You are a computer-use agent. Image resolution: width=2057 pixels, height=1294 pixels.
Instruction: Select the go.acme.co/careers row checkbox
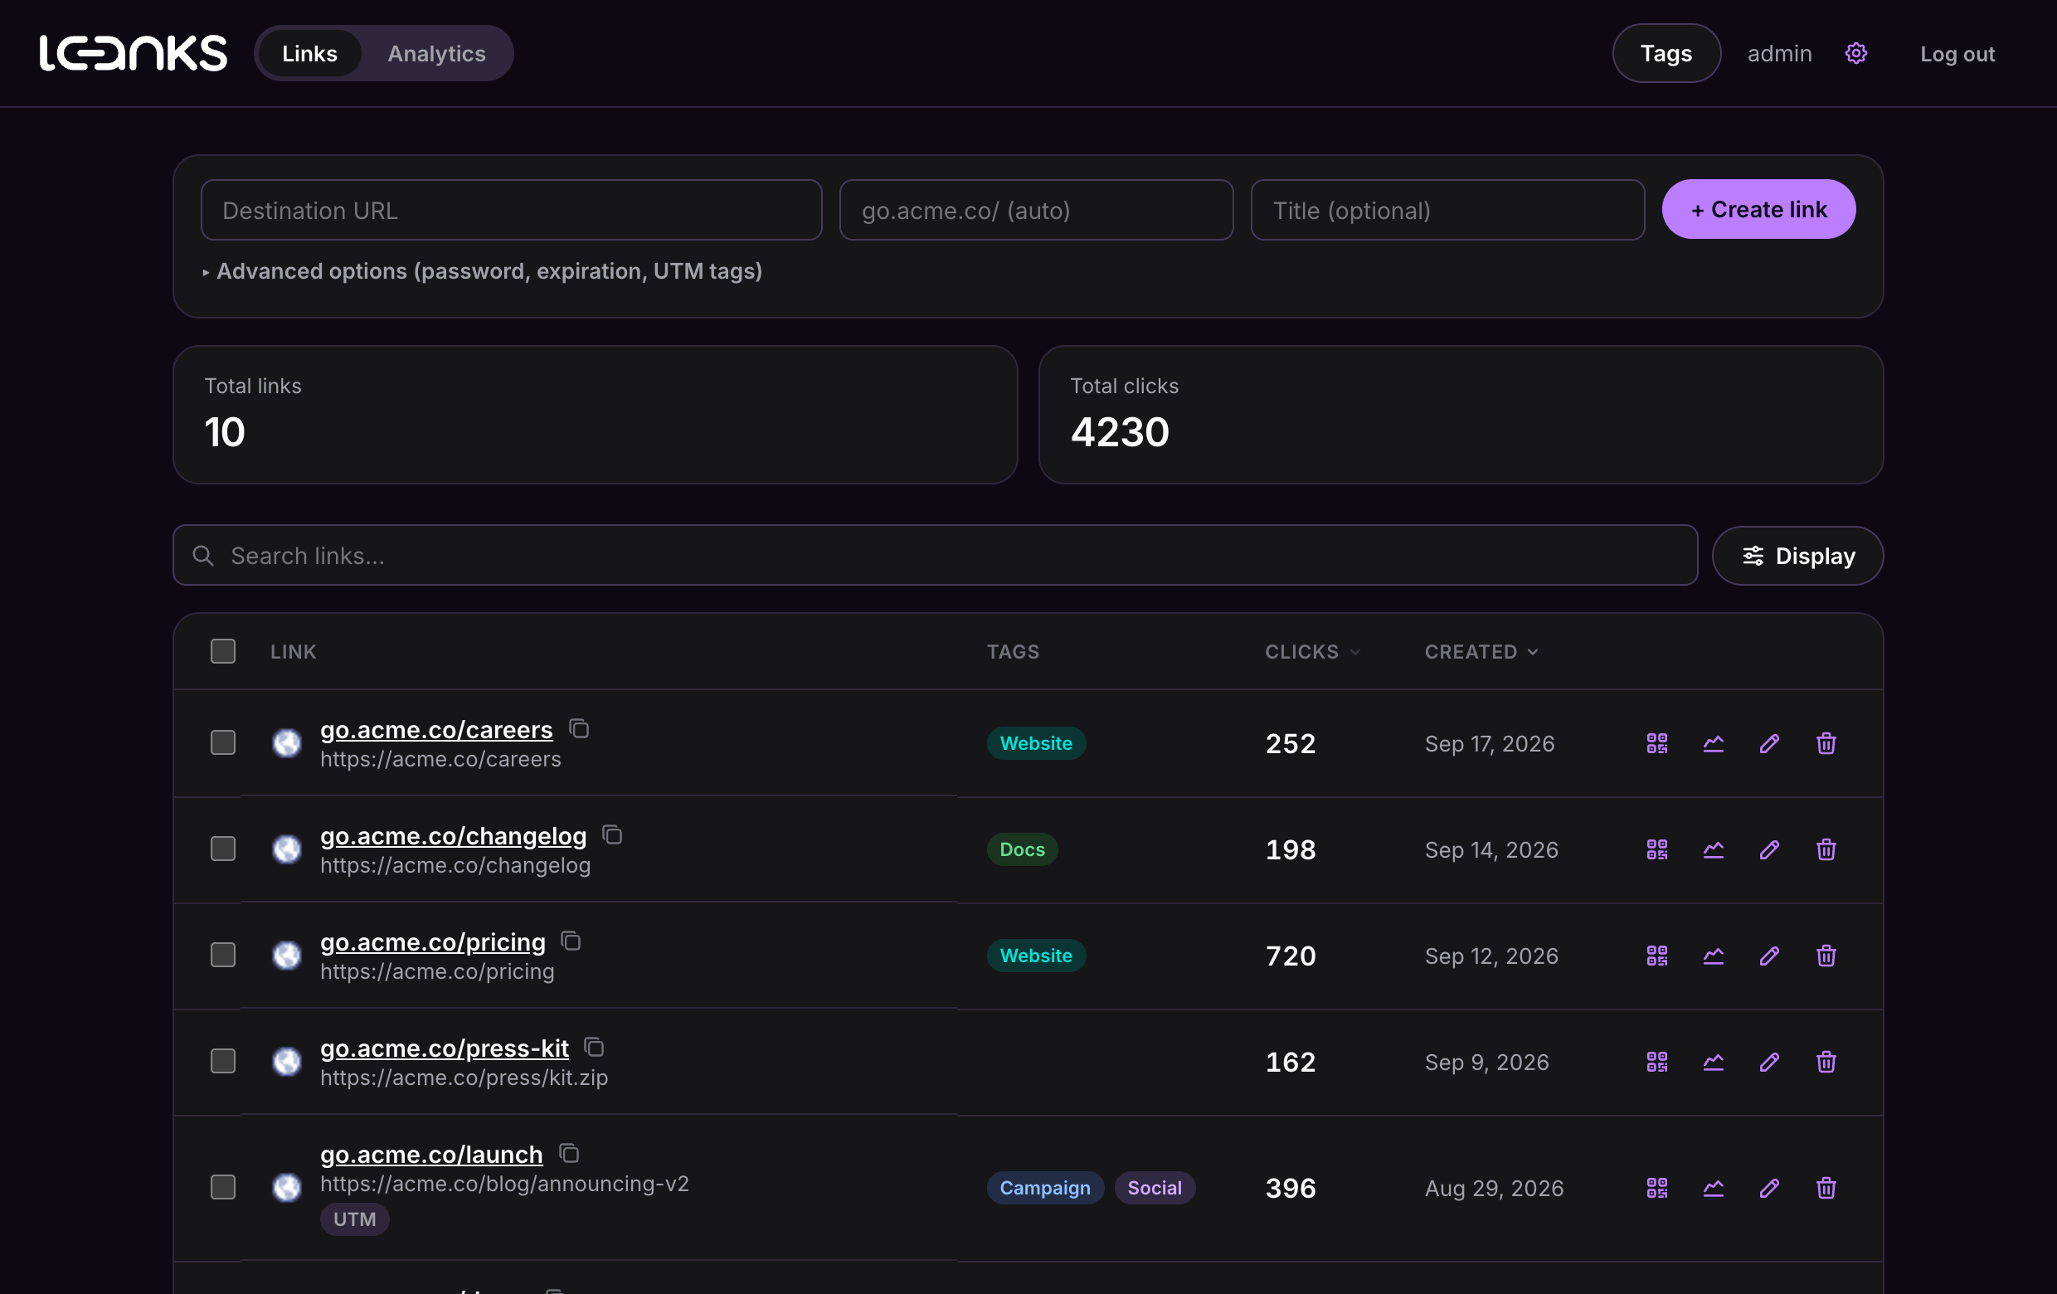click(x=223, y=742)
